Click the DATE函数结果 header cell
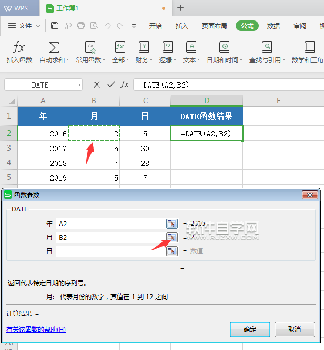 click(207, 116)
